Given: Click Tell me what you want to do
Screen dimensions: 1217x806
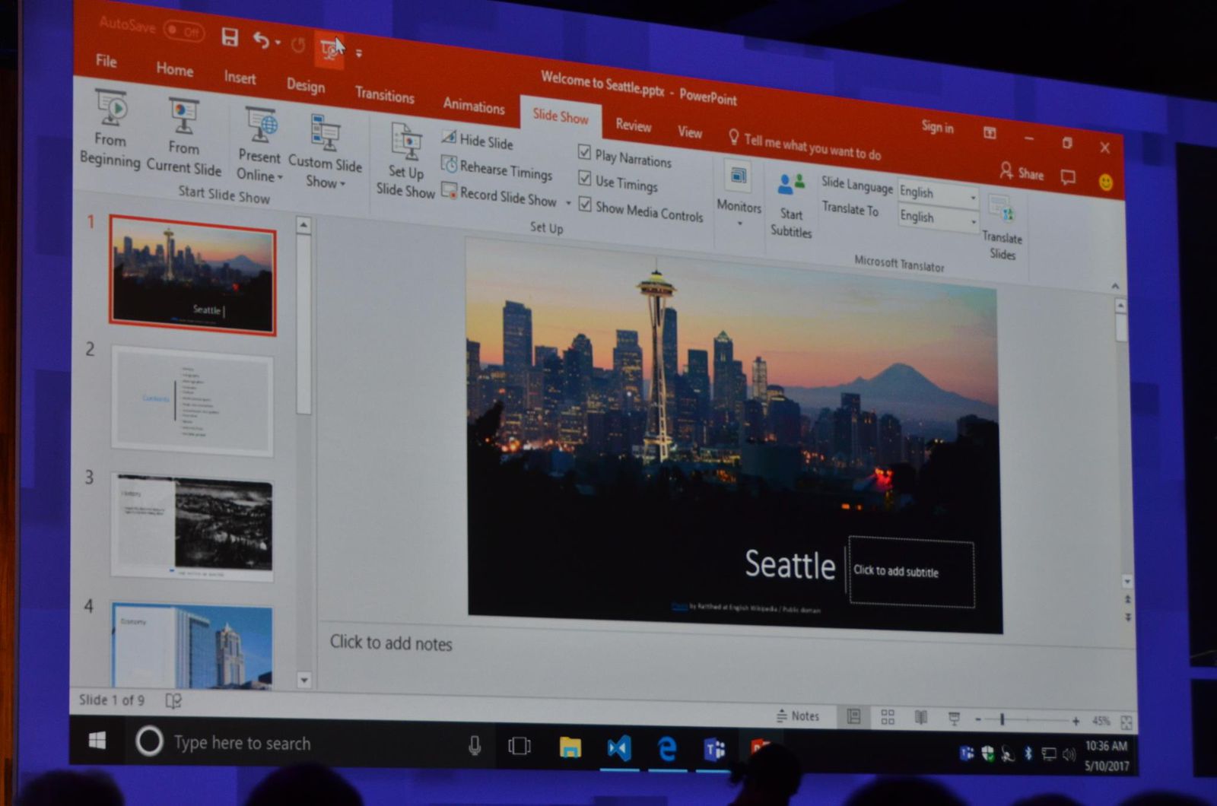Looking at the screenshot, I should tap(805, 144).
